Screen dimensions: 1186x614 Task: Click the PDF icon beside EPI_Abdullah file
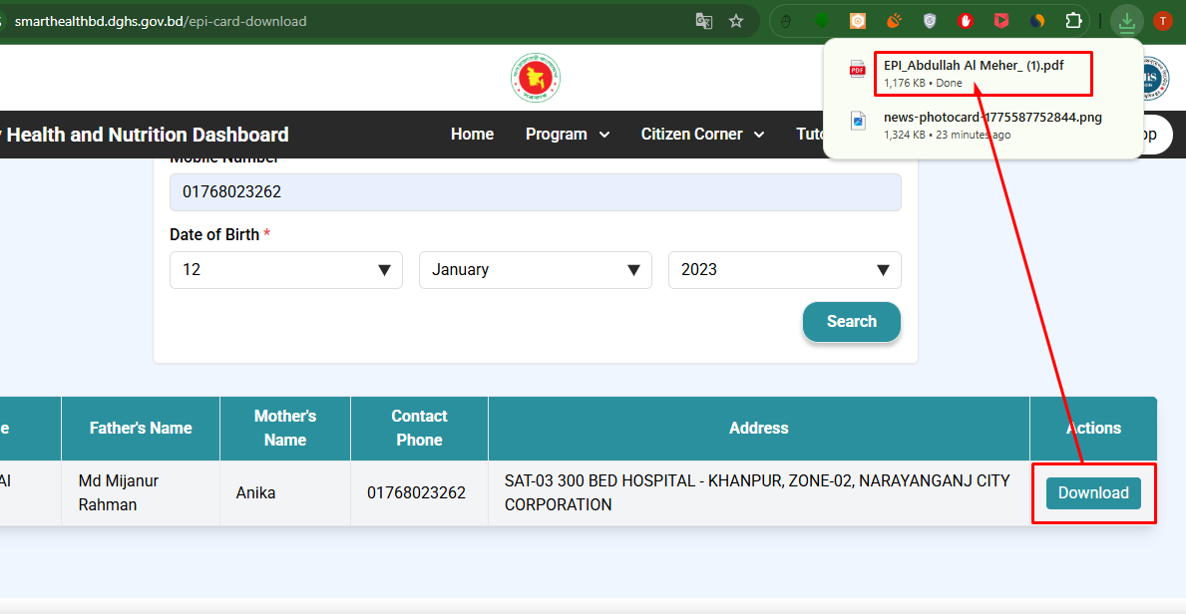[x=856, y=68]
